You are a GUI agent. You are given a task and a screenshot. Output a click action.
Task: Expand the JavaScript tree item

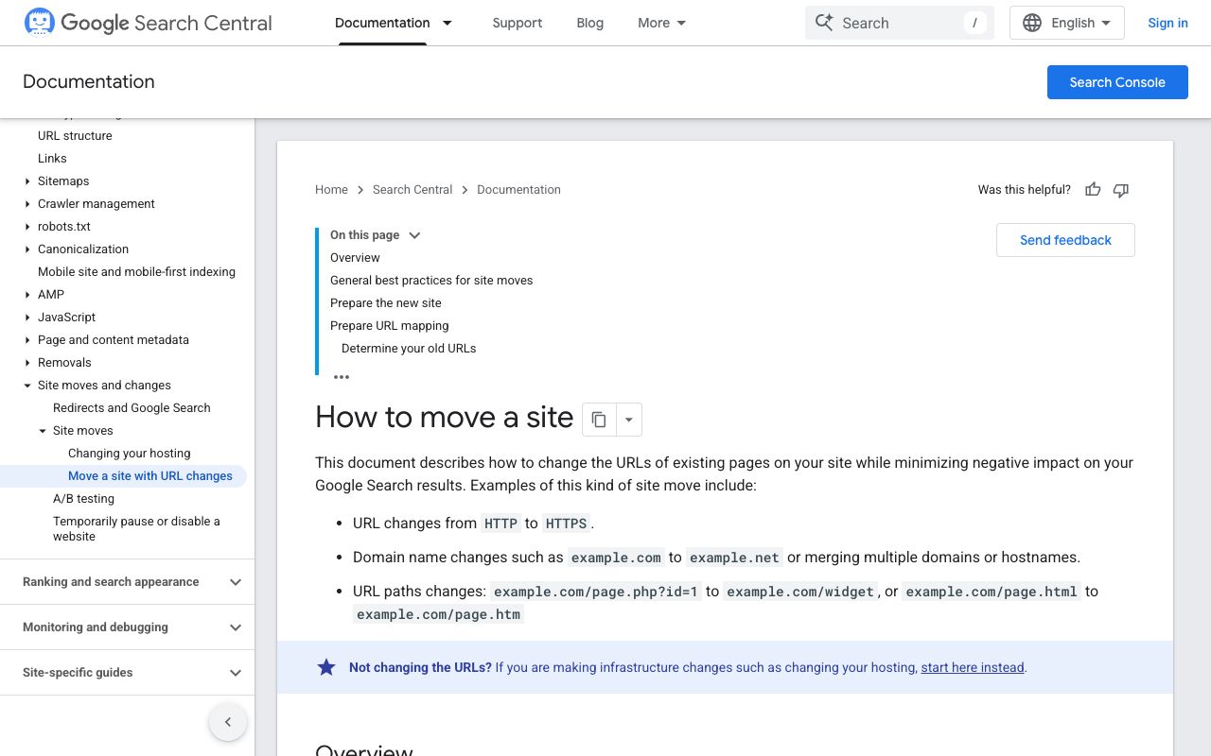[x=27, y=318]
